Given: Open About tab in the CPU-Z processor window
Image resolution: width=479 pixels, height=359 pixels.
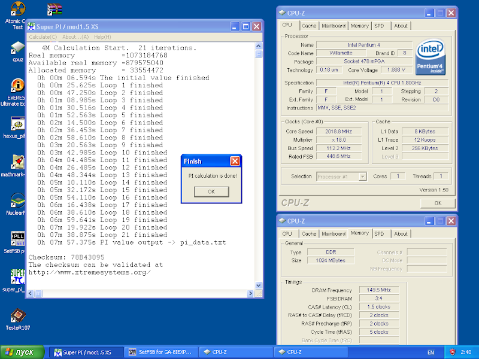Looking at the screenshot, I should point(401,26).
